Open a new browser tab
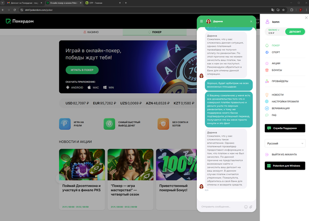Viewport: 309px width, 221px height. (126, 3)
